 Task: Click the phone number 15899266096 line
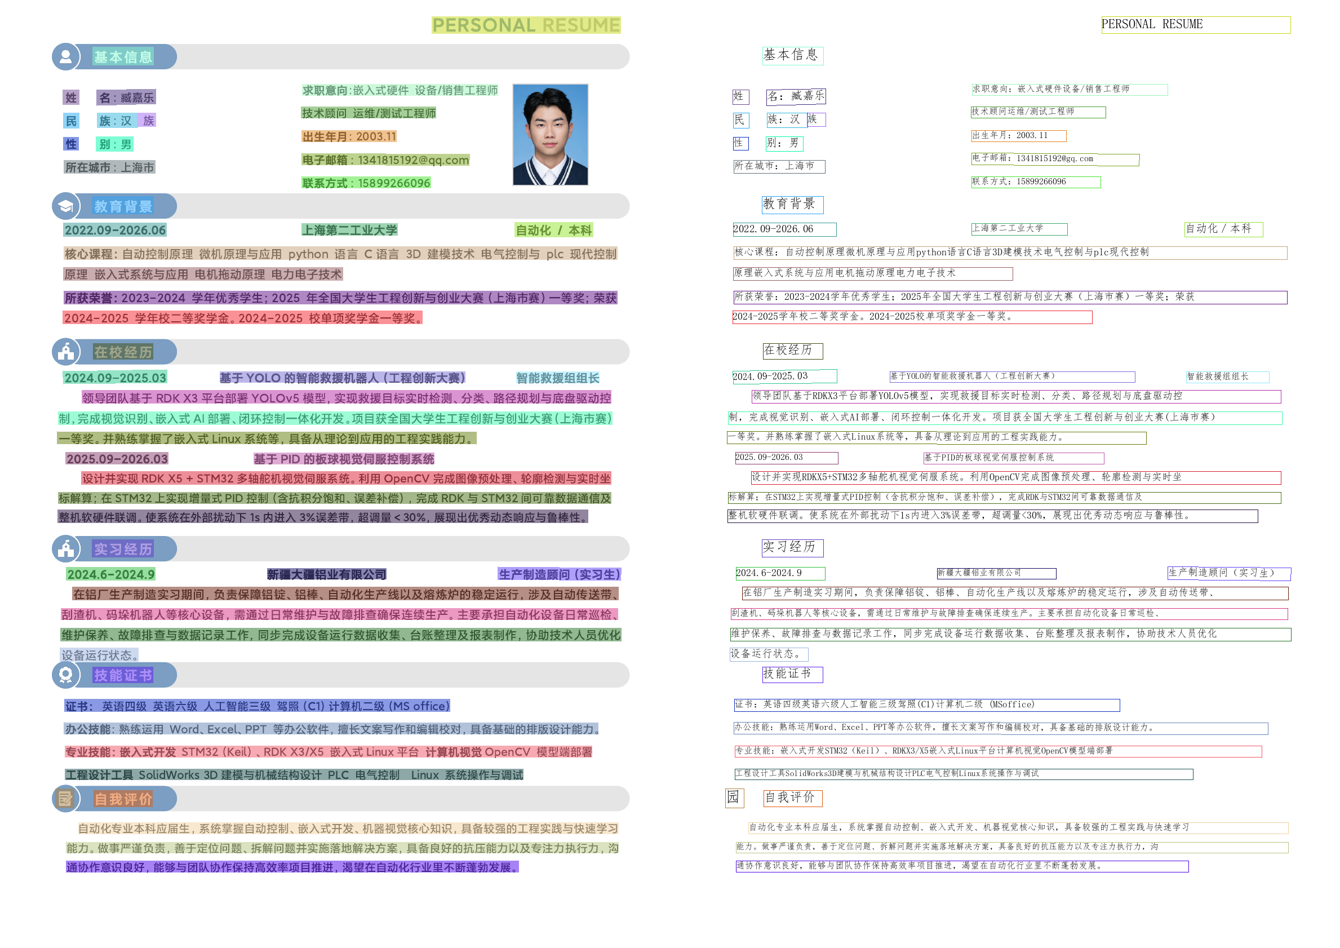click(x=366, y=183)
